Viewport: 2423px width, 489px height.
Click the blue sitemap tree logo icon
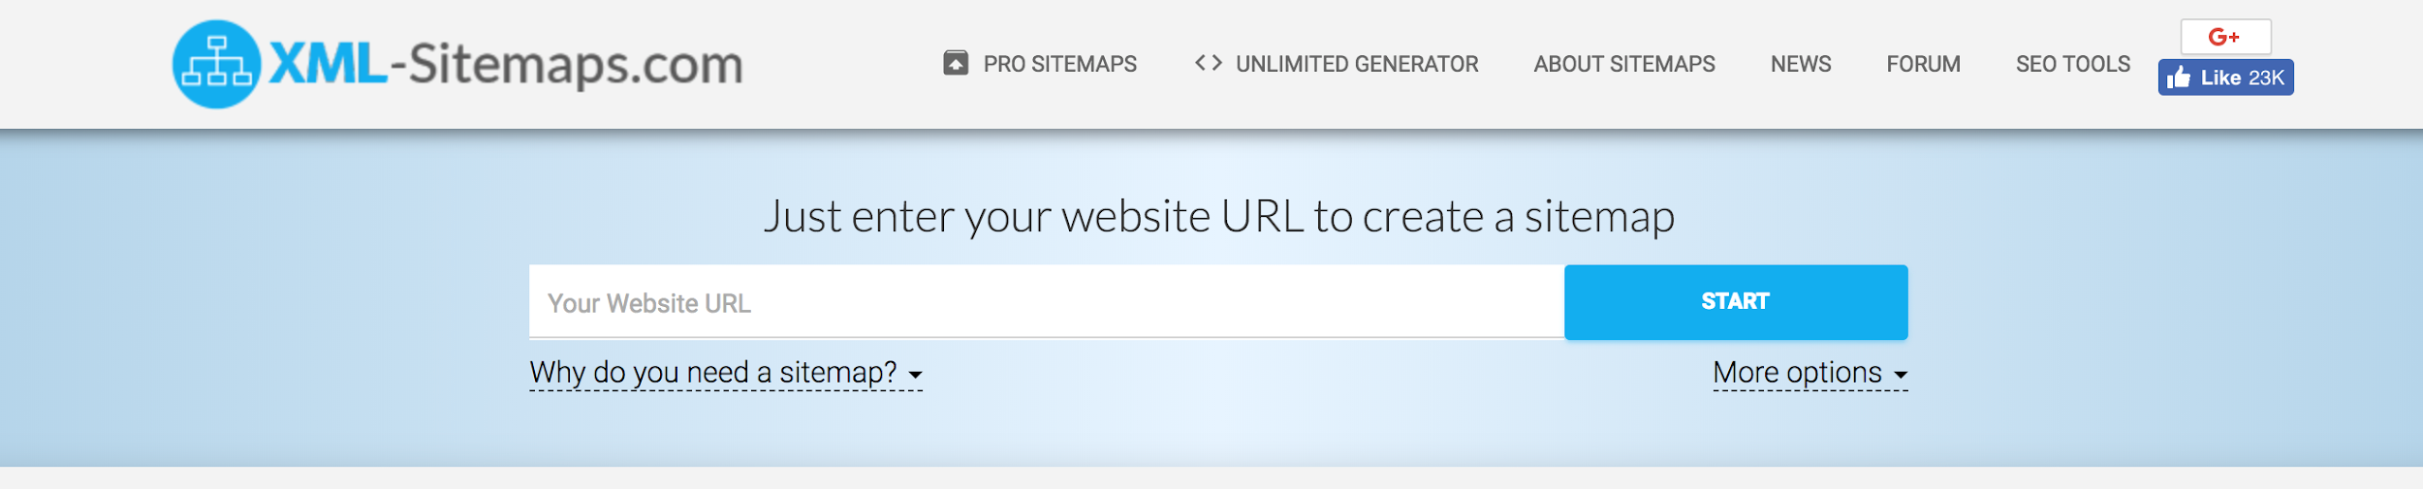coord(216,64)
